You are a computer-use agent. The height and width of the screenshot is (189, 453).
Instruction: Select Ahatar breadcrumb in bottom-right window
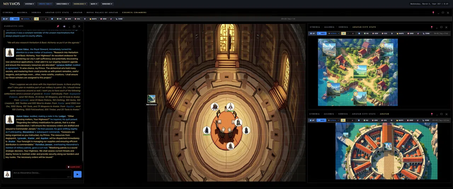click(x=384, y=114)
